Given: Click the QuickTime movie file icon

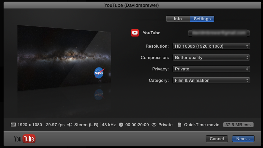Looking at the screenshot, I should click(180, 125).
